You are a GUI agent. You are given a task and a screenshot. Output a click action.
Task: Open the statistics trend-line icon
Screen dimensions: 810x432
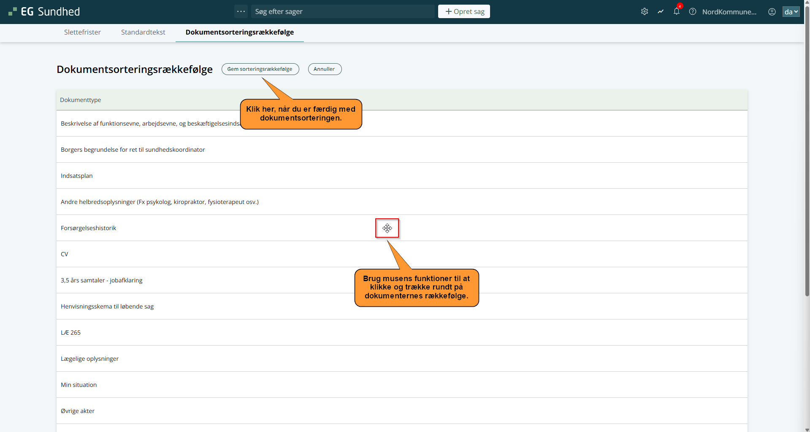click(x=661, y=12)
